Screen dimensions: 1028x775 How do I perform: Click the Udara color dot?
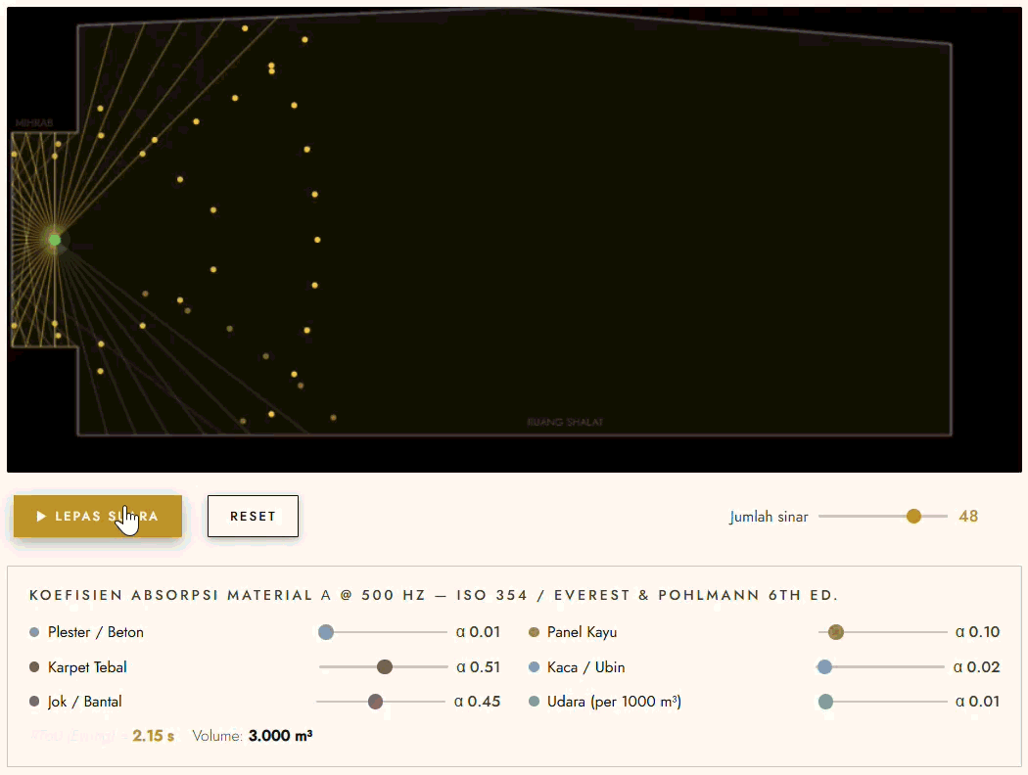click(x=535, y=702)
